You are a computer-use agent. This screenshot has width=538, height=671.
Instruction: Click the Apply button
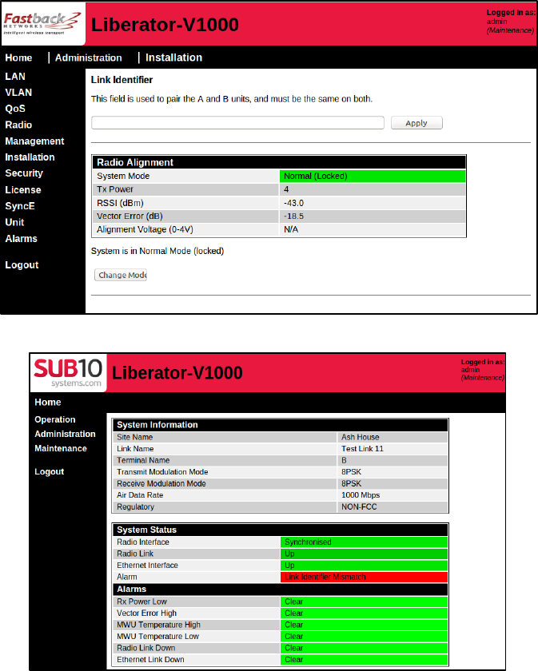416,123
